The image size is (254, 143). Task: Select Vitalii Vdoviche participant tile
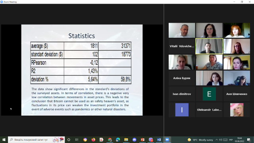point(182,46)
